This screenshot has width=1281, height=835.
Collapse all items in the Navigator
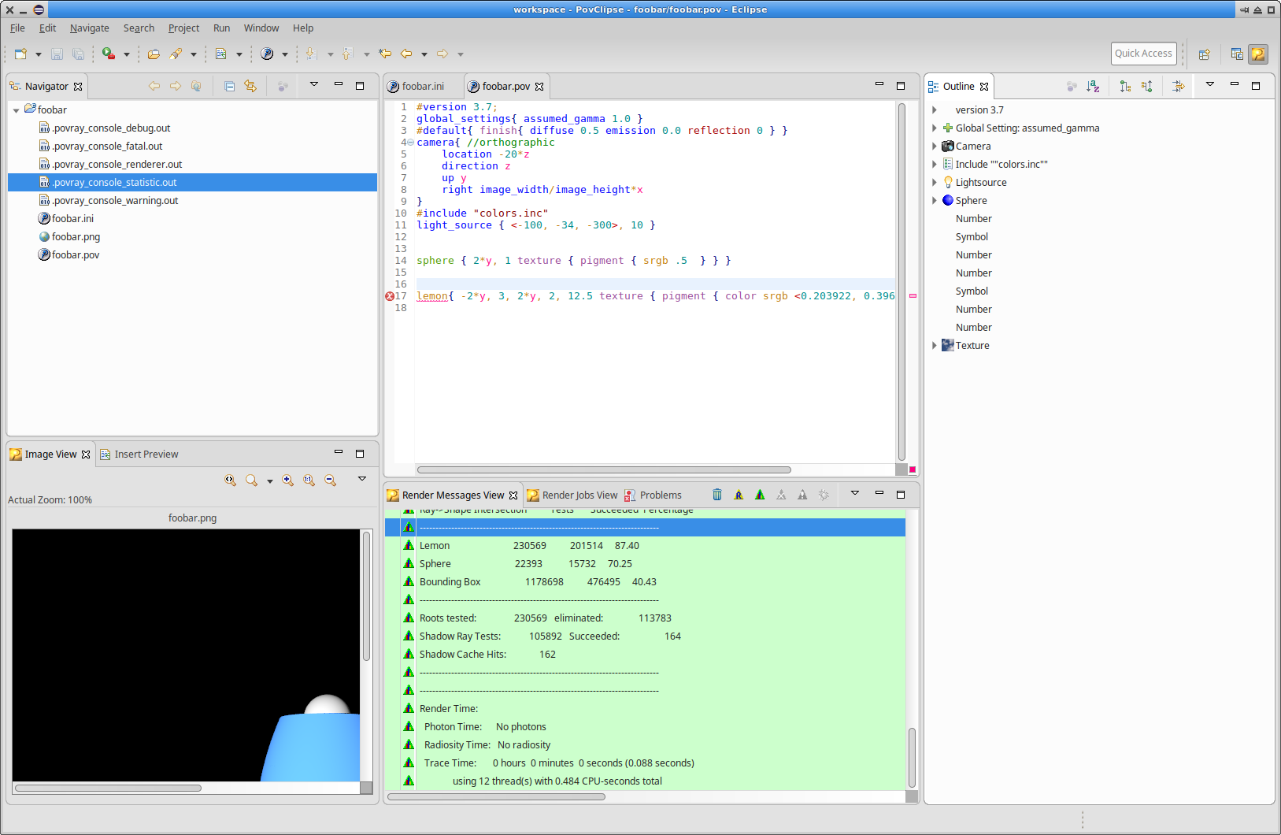229,86
